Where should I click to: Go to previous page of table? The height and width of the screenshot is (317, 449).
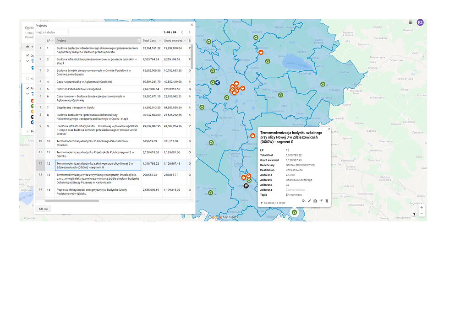click(x=182, y=32)
